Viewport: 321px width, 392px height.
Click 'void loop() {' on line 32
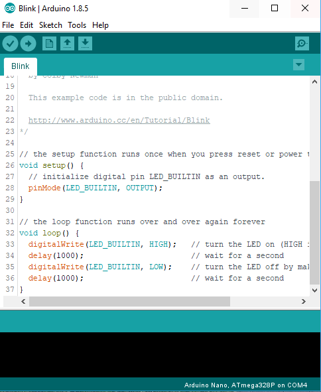pos(49,233)
